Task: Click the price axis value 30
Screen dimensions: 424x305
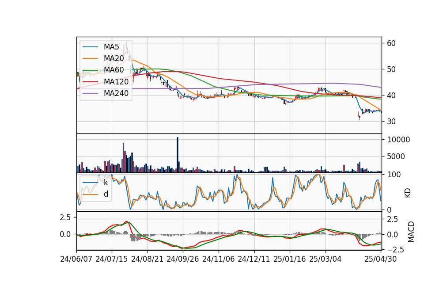Action: [x=391, y=122]
